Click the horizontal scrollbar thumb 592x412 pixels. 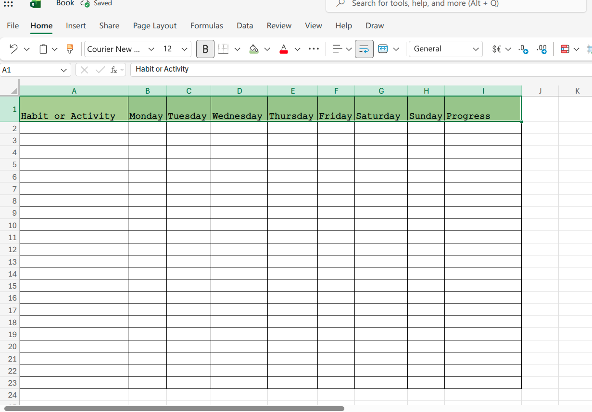(174, 409)
